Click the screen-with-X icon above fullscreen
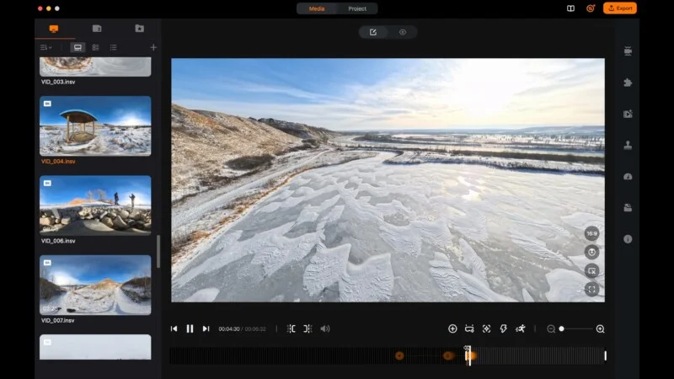The image size is (674, 379). click(x=592, y=270)
